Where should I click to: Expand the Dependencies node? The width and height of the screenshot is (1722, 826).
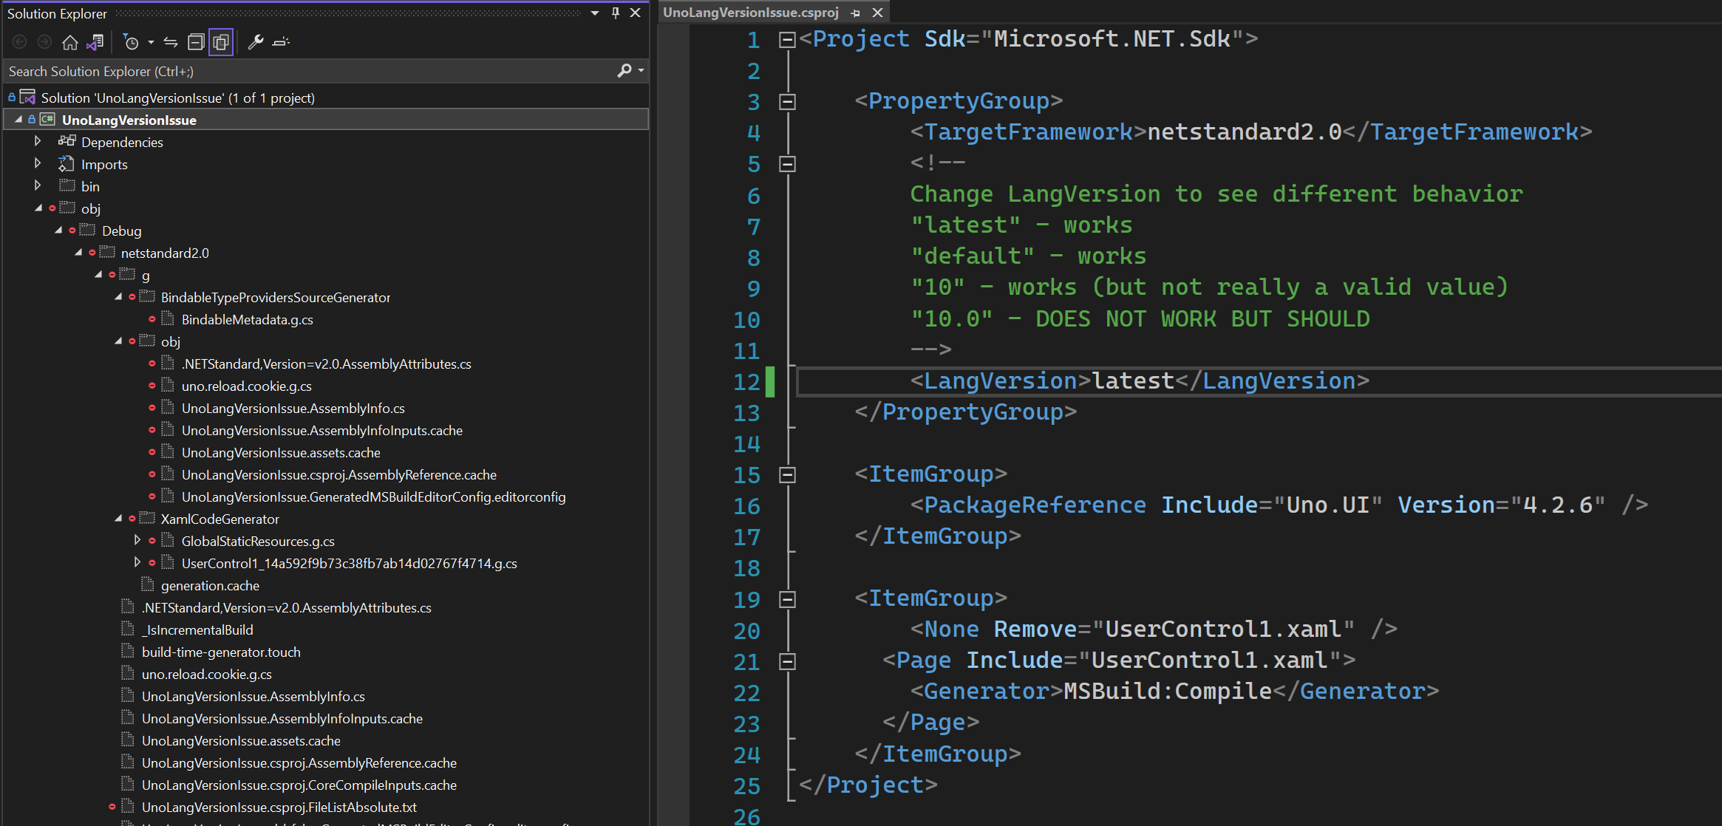click(x=38, y=140)
